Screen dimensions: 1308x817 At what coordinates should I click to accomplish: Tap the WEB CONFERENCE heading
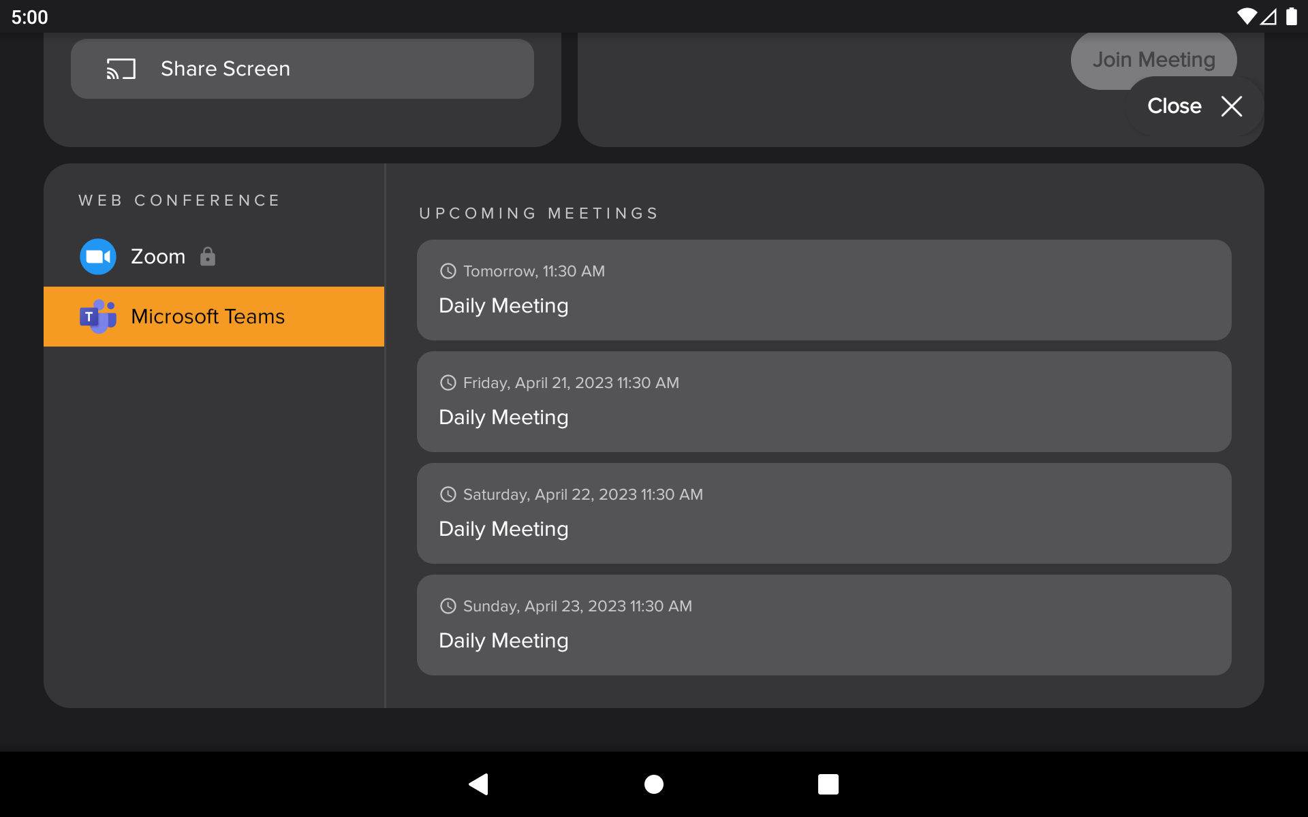click(x=180, y=200)
